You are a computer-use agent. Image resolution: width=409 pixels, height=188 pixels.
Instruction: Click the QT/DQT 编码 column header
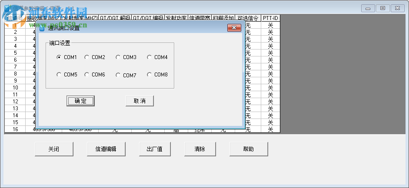[x=148, y=18]
